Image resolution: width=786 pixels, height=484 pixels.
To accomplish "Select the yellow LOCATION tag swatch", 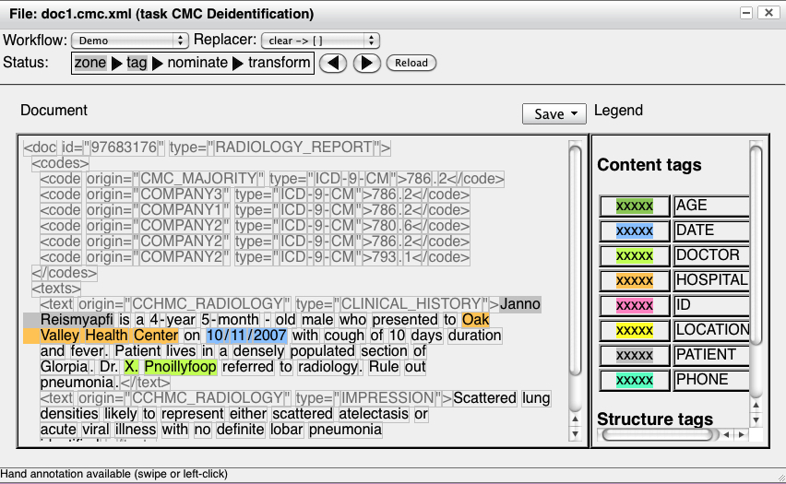I will (x=634, y=330).
